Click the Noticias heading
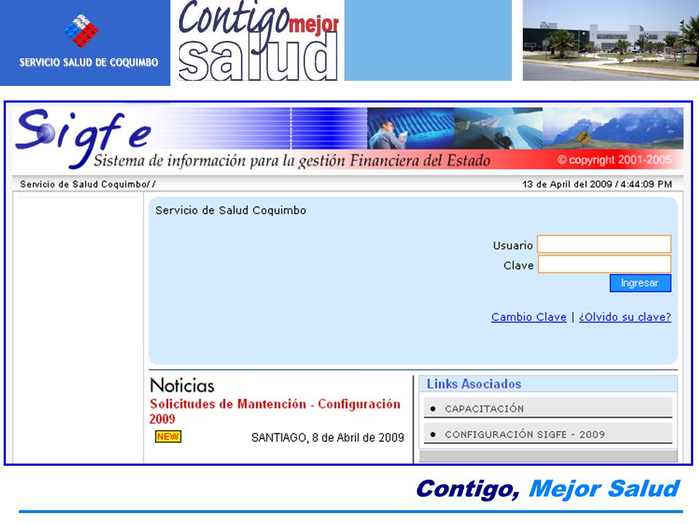 point(182,386)
